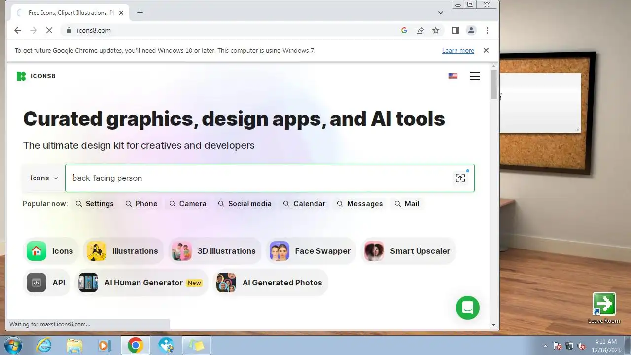Viewport: 631px width, 355px height.
Task: Click the muted volume tray icon
Action: click(x=582, y=346)
